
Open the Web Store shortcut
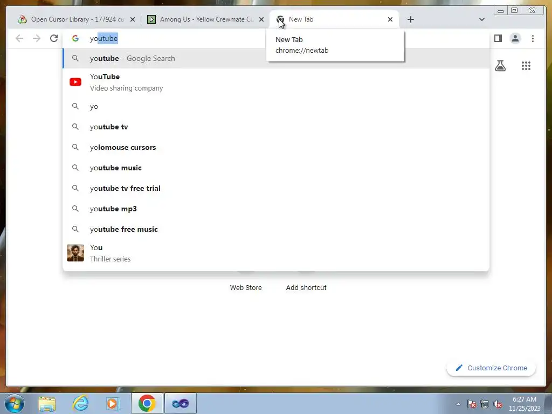coord(246,287)
